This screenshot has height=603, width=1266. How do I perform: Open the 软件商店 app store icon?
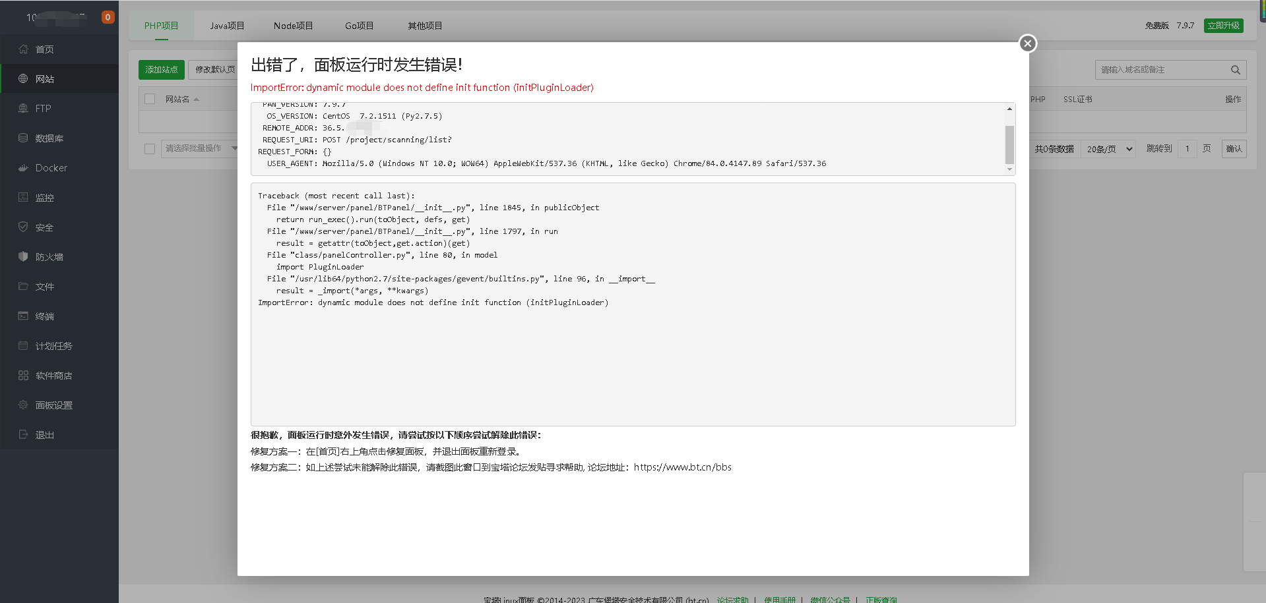pos(23,375)
